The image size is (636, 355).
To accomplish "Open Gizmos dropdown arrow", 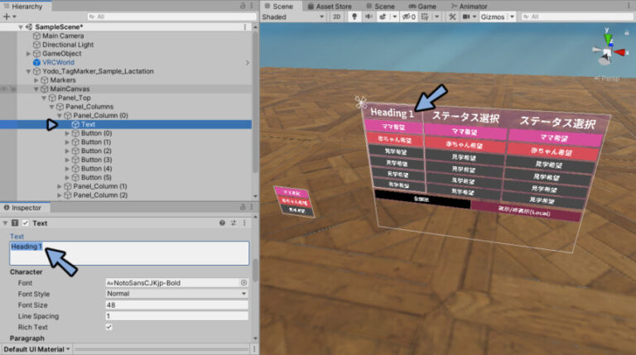I will click(512, 17).
